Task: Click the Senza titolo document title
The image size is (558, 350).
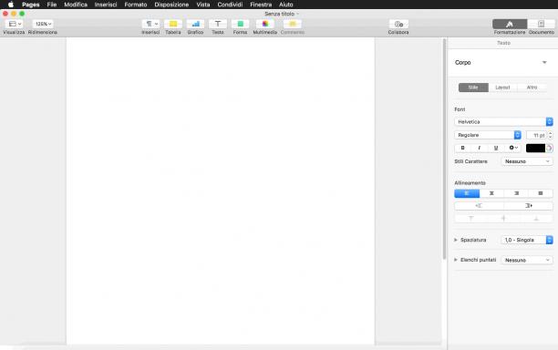Action: pos(280,14)
